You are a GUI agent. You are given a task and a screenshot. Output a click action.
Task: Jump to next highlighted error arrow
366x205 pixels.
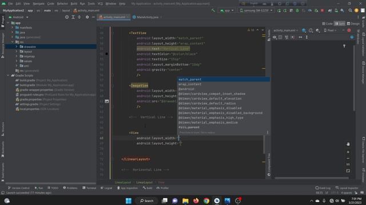(x=263, y=30)
